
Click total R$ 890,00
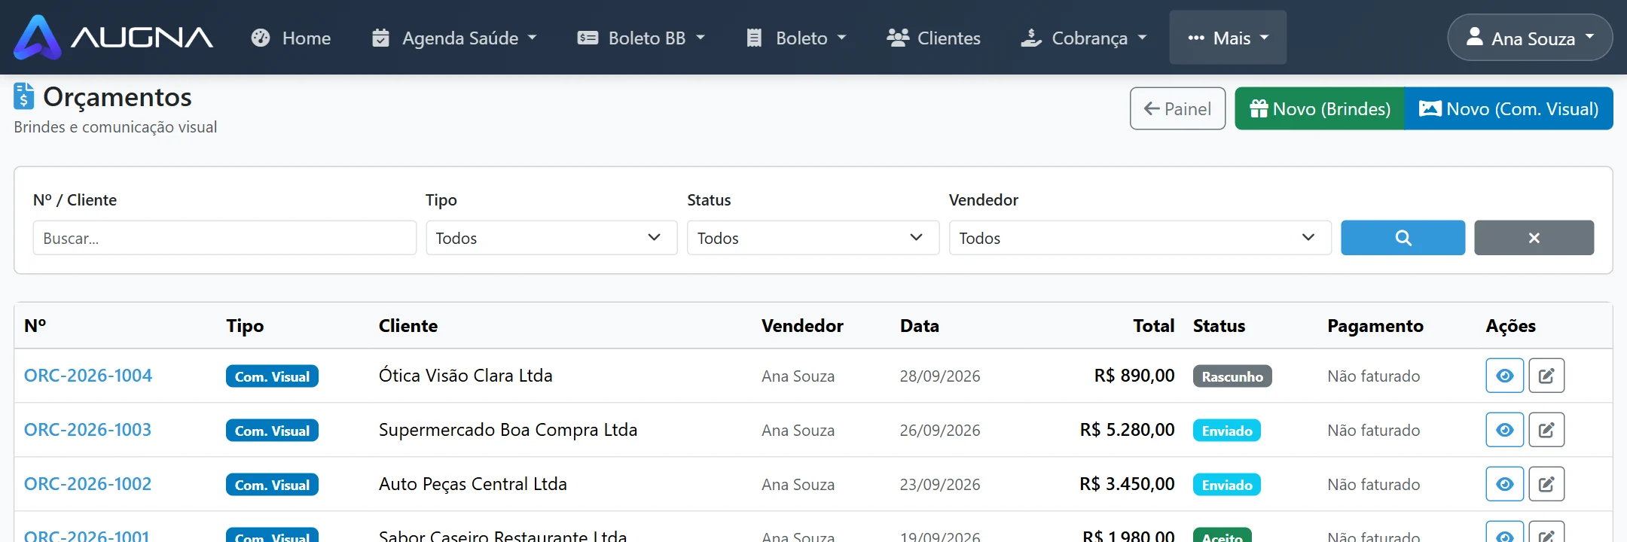tap(1134, 376)
